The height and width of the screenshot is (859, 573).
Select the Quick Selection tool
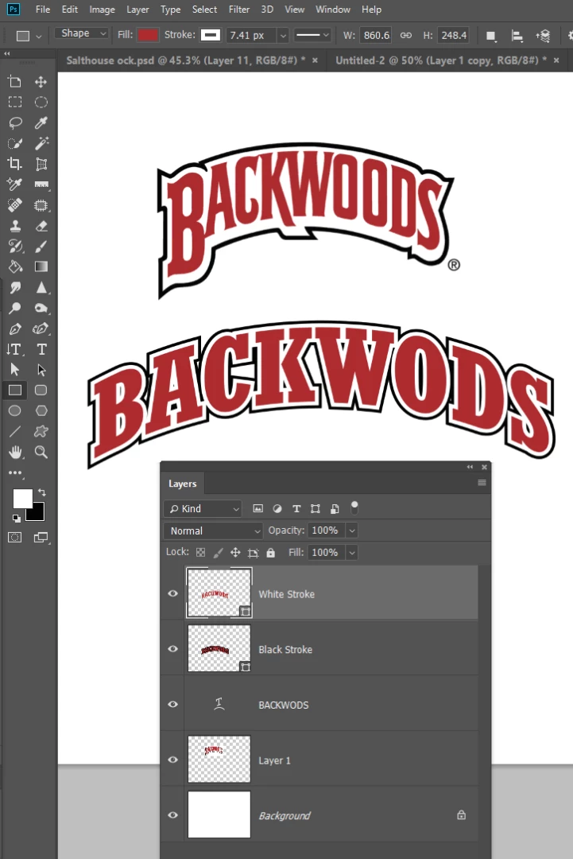(15, 143)
